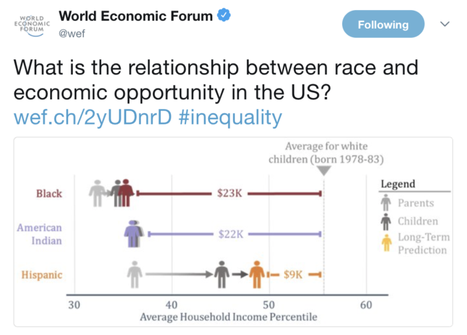Click the @wef handle
Image resolution: width=467 pixels, height=335 pixels.
tap(71, 32)
